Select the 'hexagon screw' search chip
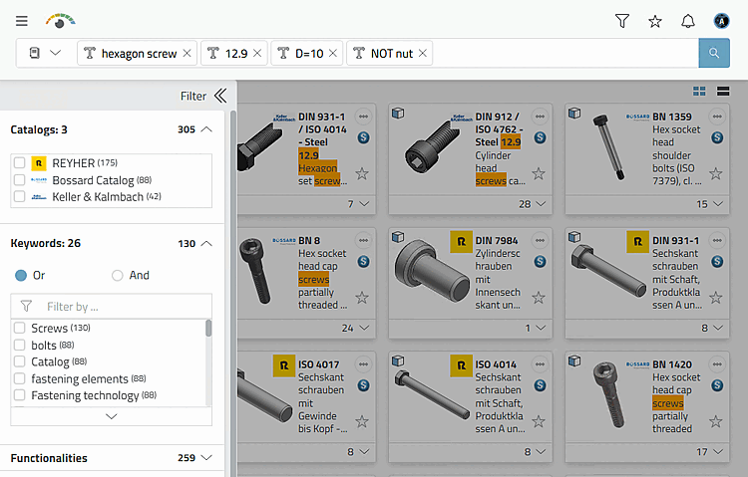The image size is (748, 477). [137, 53]
